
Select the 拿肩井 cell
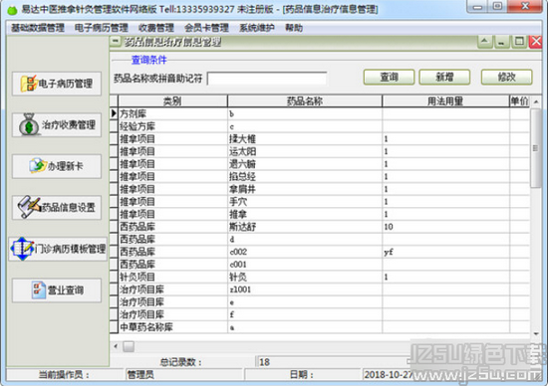coord(305,189)
